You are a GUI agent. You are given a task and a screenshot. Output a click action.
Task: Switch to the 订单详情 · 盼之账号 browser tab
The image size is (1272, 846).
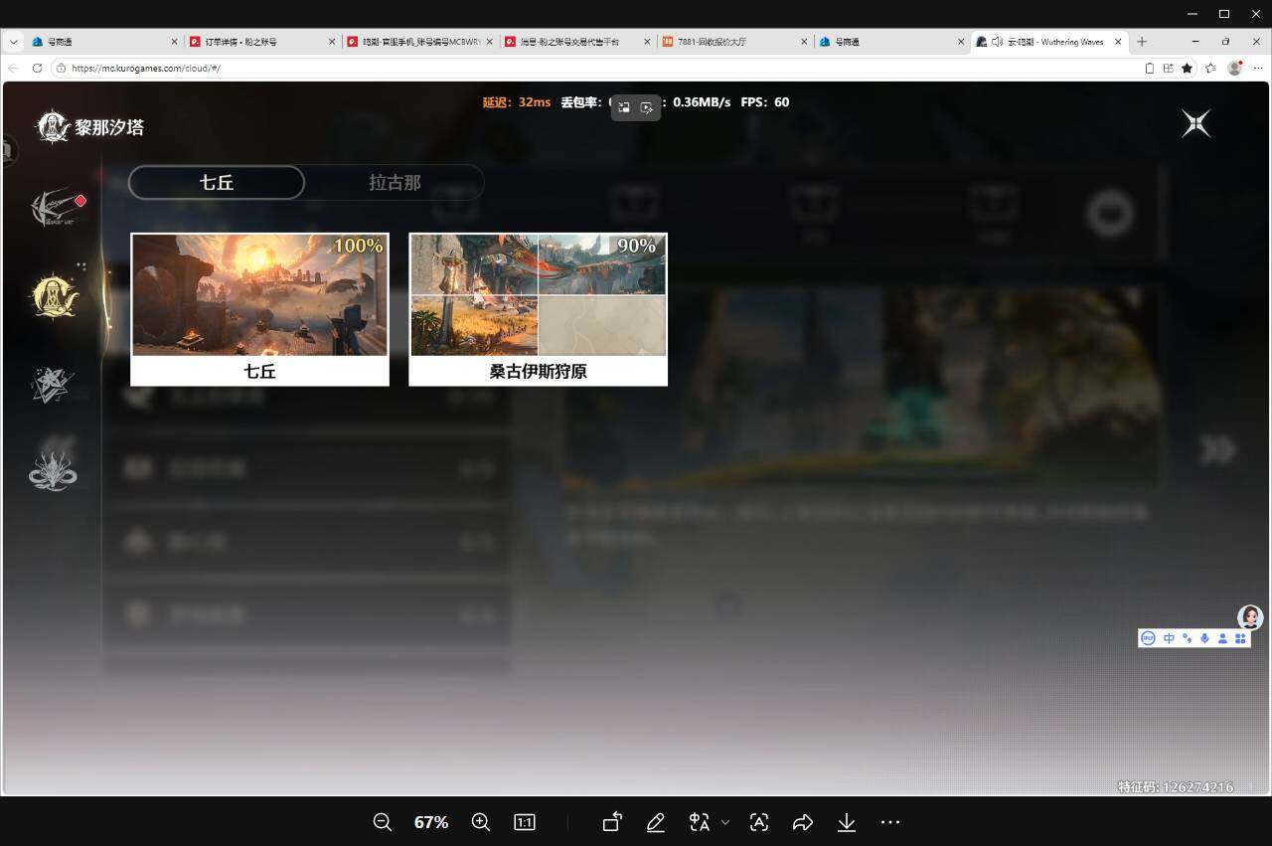pos(261,42)
